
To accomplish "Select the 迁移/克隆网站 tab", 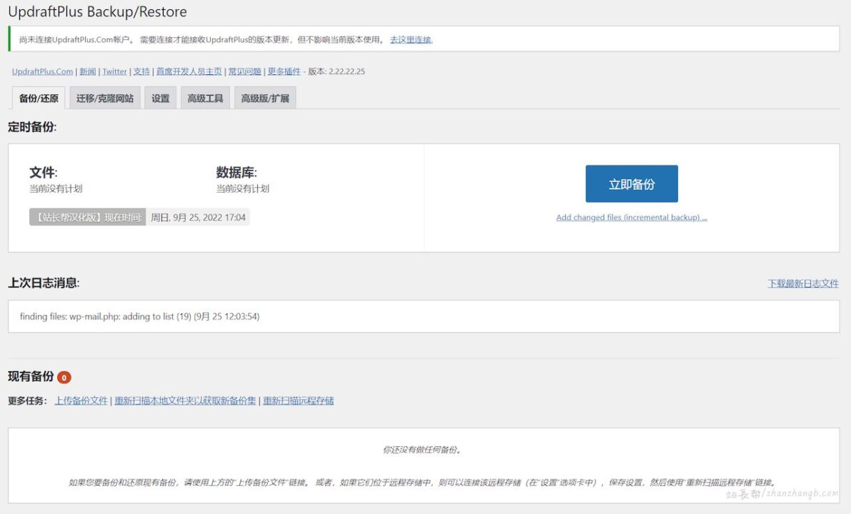I will click(x=104, y=97).
